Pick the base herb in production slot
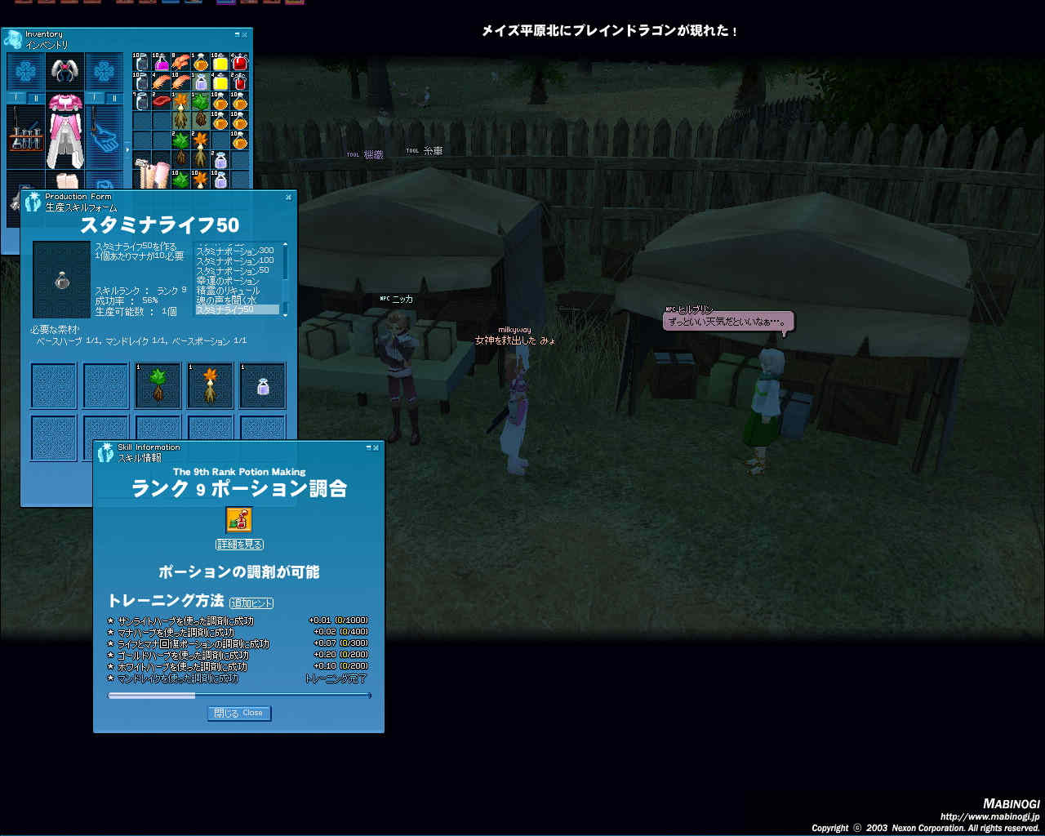 click(158, 385)
